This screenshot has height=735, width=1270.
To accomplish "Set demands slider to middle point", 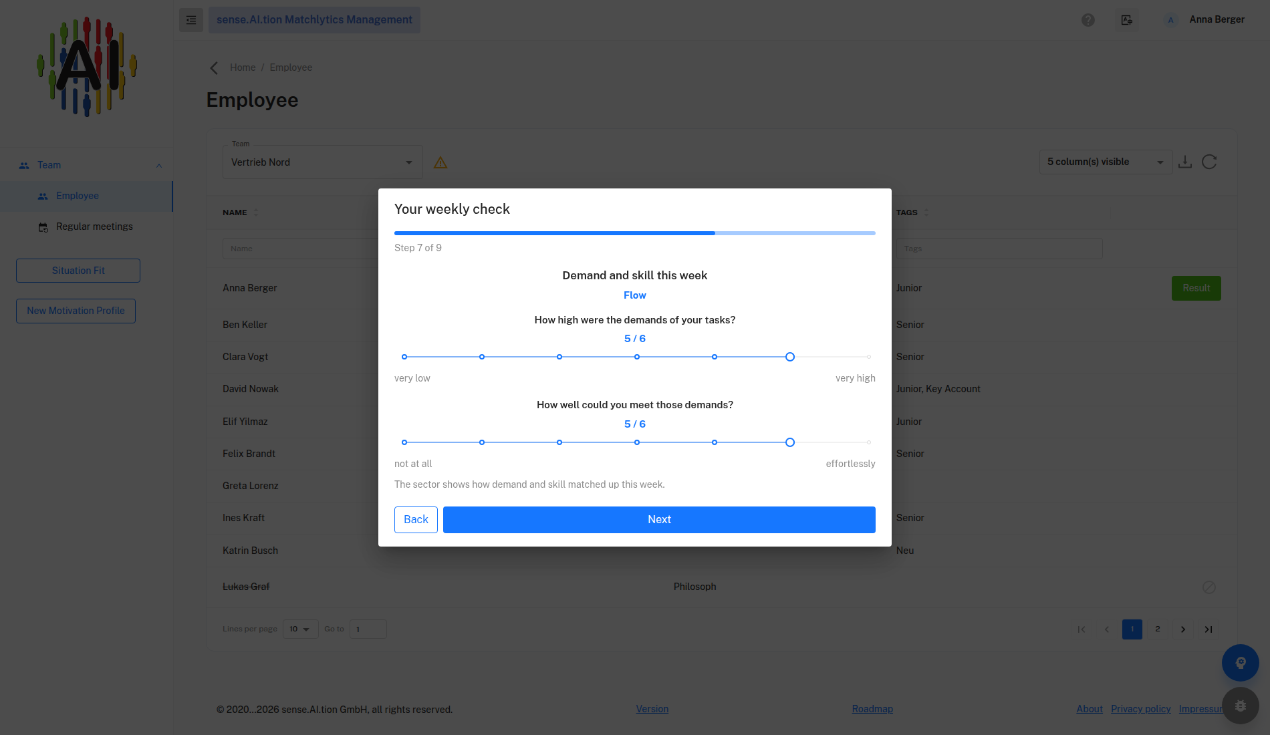I will pos(637,357).
